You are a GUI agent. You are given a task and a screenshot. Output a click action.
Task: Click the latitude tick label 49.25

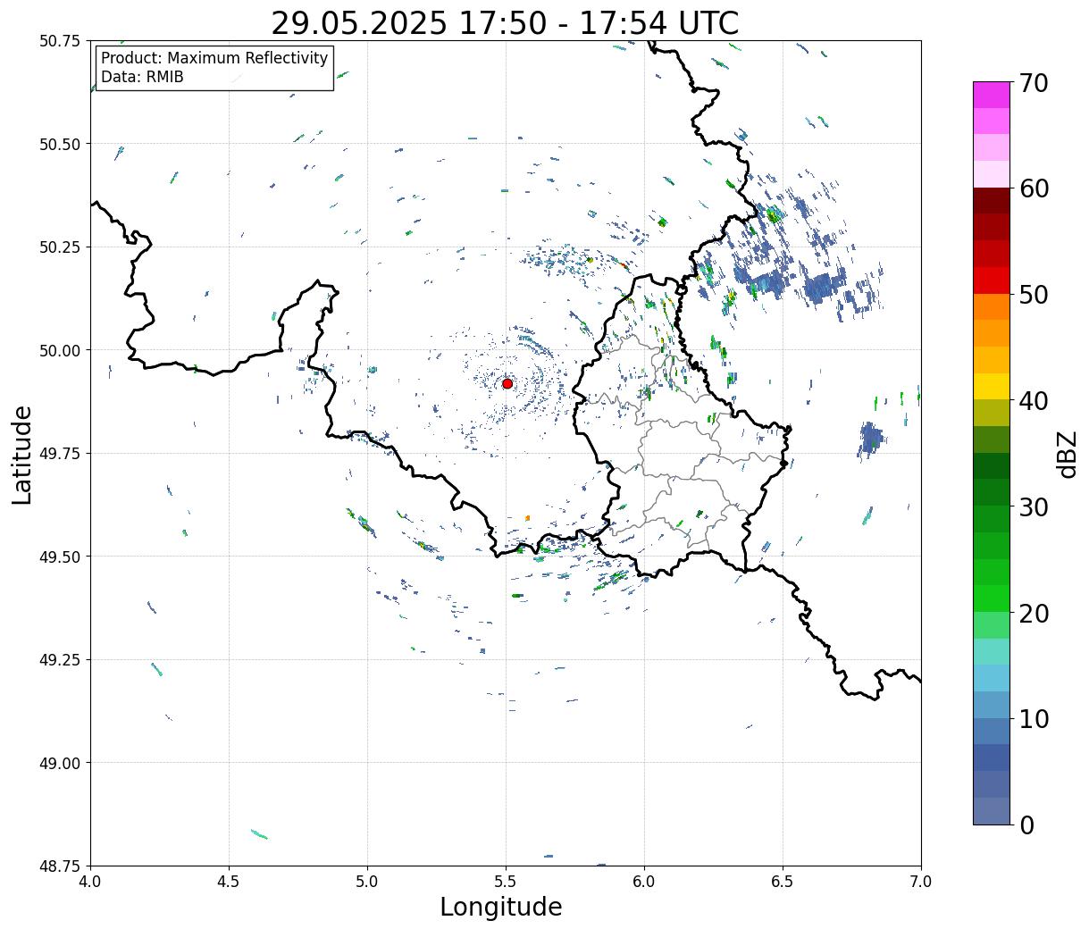(60, 660)
